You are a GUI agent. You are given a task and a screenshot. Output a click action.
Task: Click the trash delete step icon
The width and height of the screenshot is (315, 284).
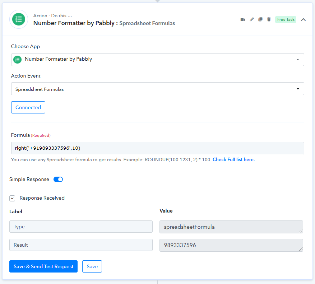click(269, 19)
